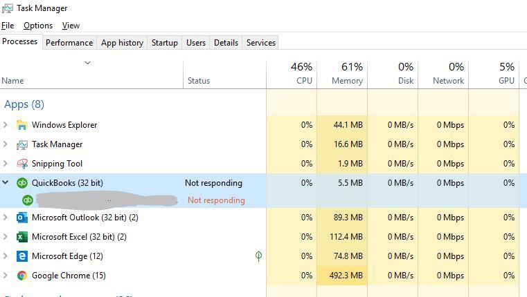Click the Microsoft Excel icon

point(21,237)
